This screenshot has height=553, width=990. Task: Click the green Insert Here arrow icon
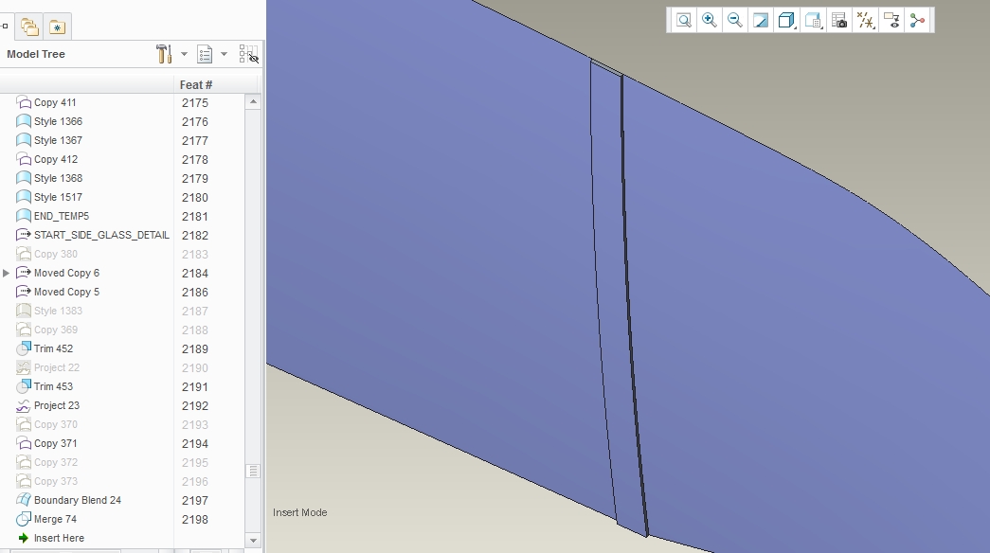tap(24, 538)
